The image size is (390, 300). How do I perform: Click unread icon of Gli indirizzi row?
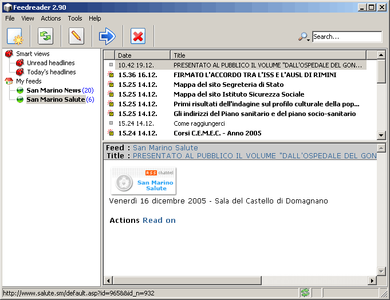(111, 113)
